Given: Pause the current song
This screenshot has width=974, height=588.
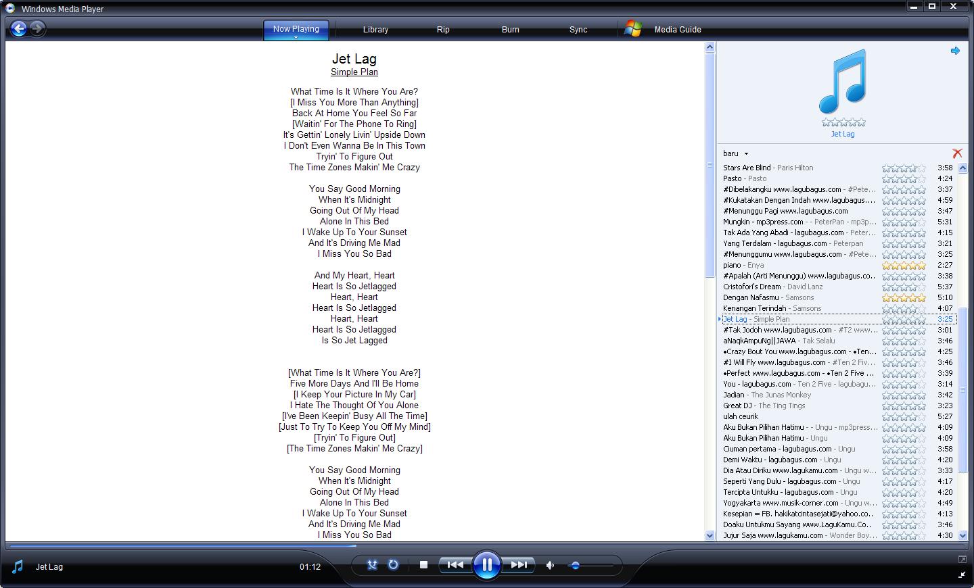Looking at the screenshot, I should pos(486,564).
